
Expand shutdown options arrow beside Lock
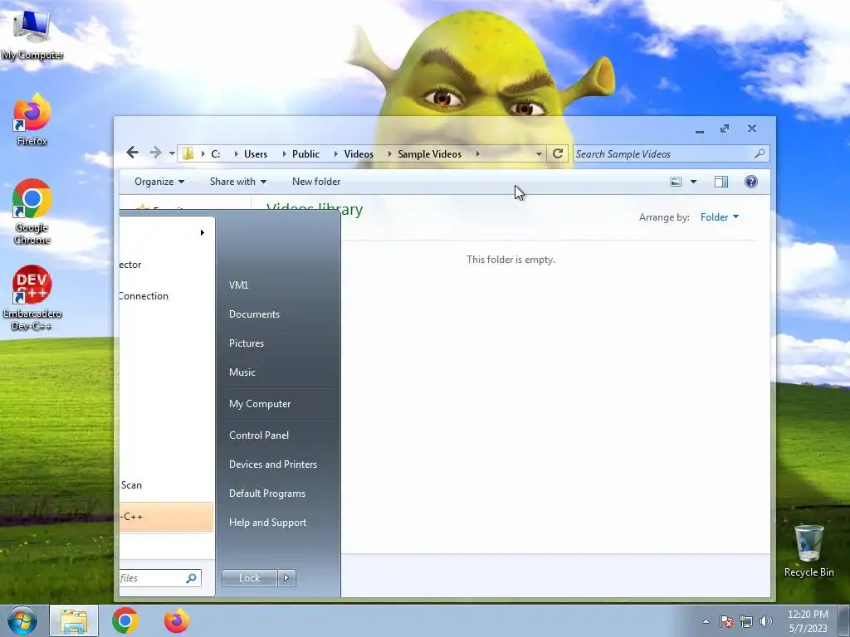tap(286, 578)
